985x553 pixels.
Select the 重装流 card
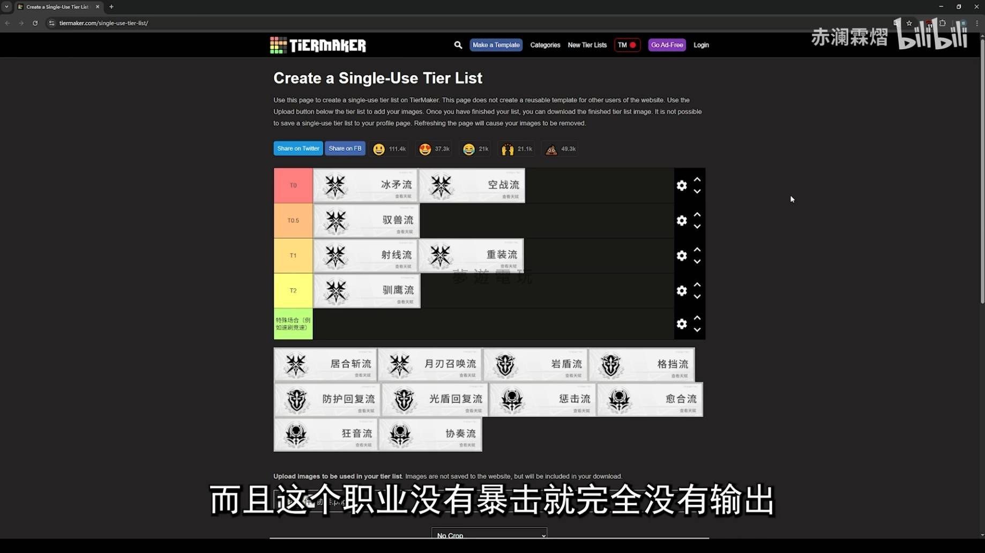(x=471, y=256)
